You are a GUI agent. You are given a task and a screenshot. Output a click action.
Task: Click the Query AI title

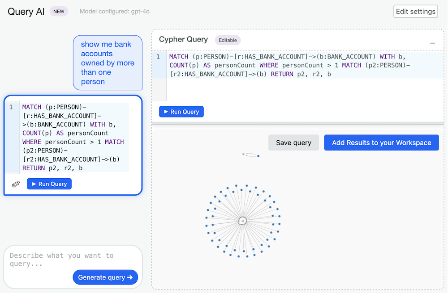point(25,12)
